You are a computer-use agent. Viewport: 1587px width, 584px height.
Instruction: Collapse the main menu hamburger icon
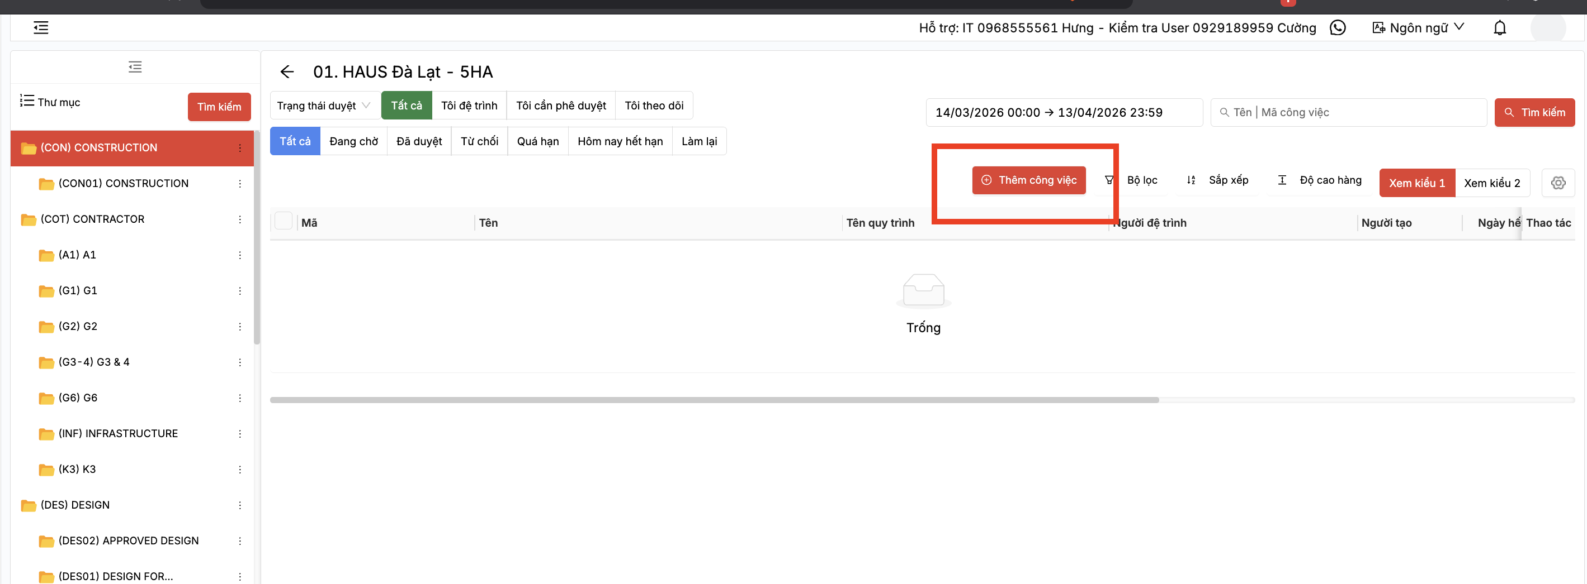pyautogui.click(x=41, y=28)
